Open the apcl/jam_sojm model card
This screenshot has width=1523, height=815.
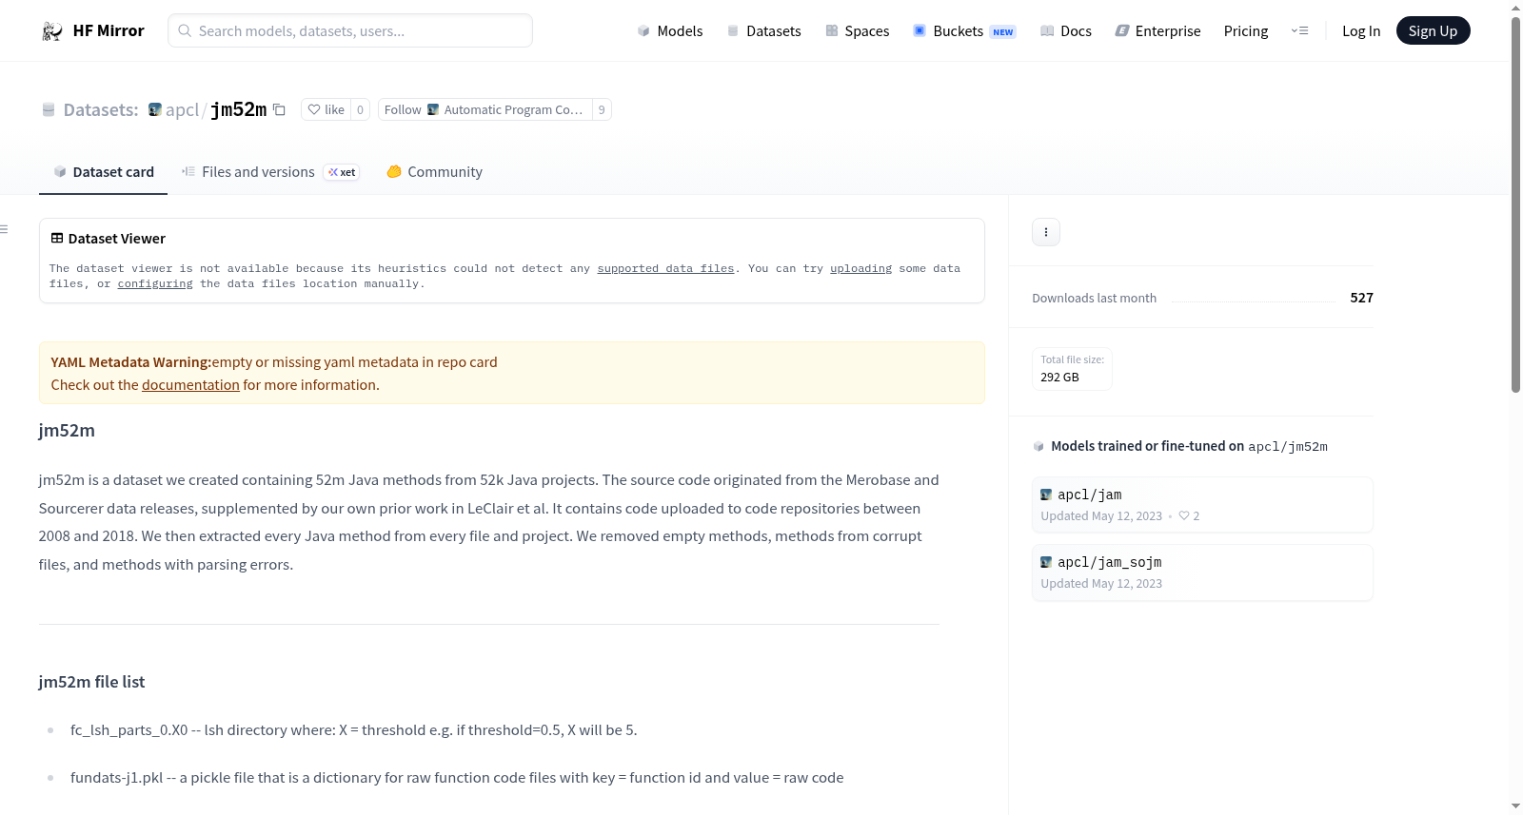click(x=1202, y=572)
